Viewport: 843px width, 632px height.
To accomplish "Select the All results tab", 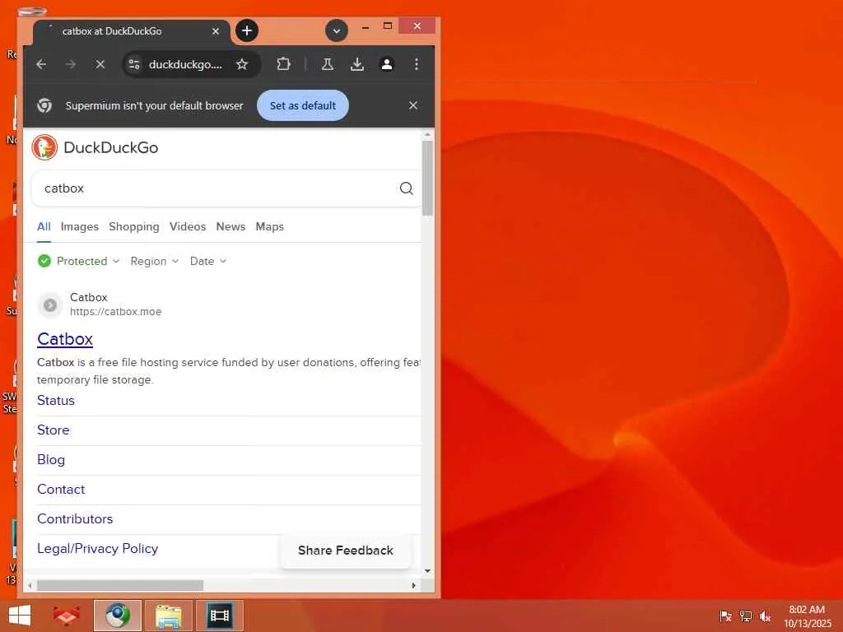I will coord(44,227).
